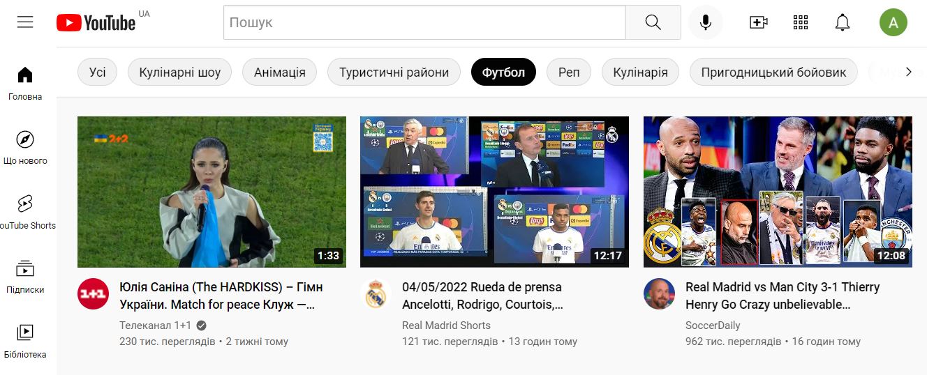
Task: Open Телеканал 1+1 channel avatar
Action: [x=93, y=294]
